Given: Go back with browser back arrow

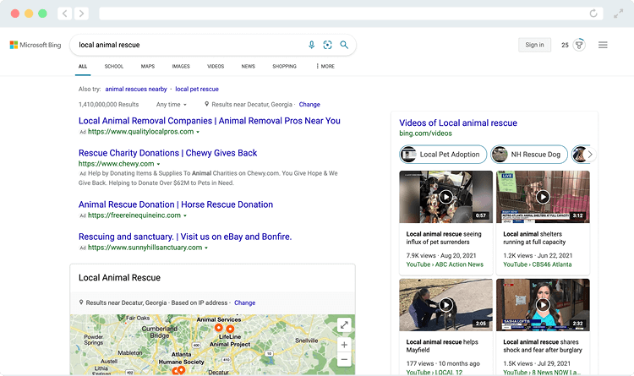Looking at the screenshot, I should point(65,14).
